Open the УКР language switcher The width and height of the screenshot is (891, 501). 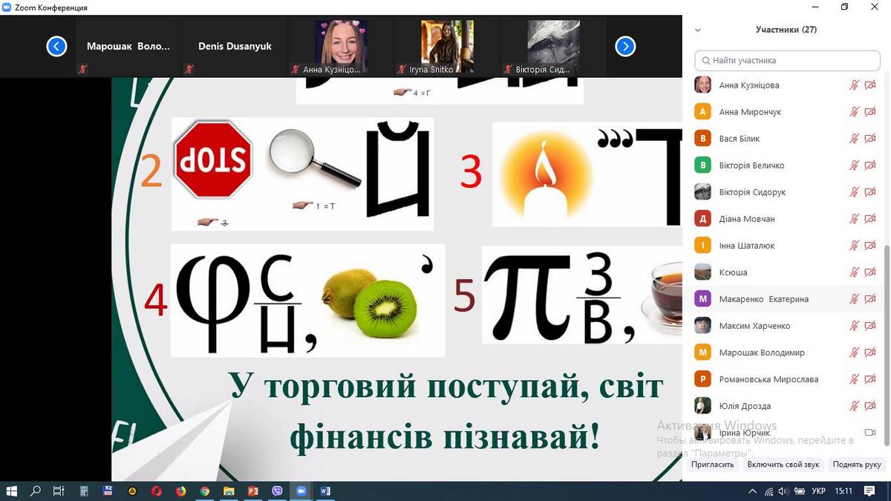pyautogui.click(x=818, y=491)
